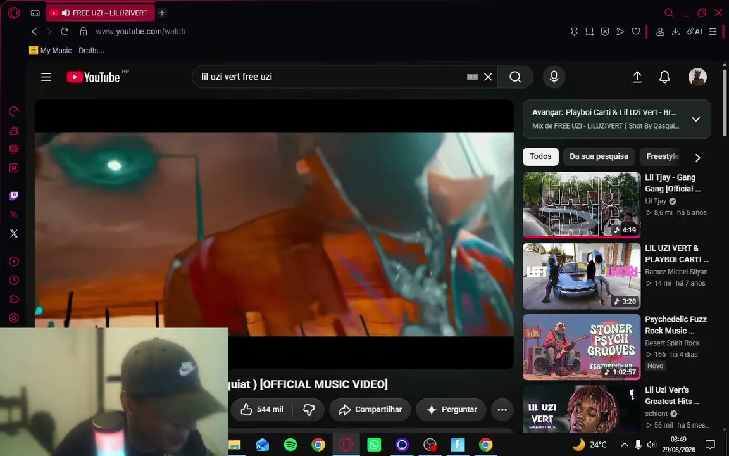Open the on-screen keyboard icon in search
729x456 pixels.
(x=472, y=77)
